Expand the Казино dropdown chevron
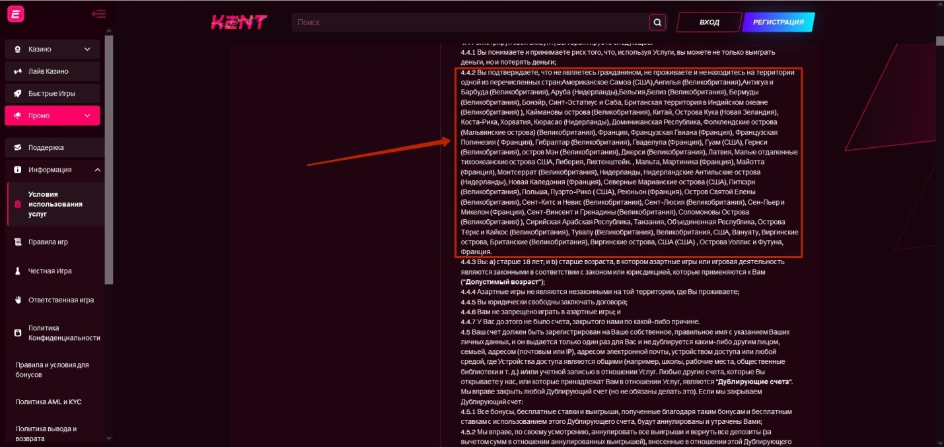Image resolution: width=944 pixels, height=447 pixels. coord(87,49)
